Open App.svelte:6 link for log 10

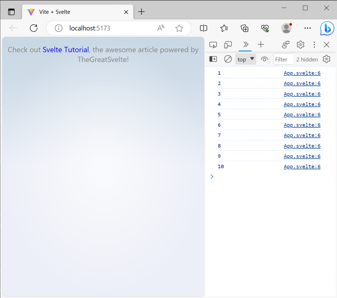(x=302, y=166)
